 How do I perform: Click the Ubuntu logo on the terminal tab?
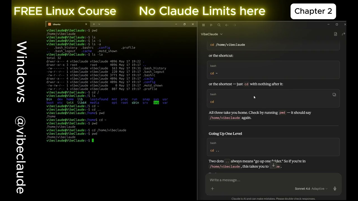click(50, 24)
